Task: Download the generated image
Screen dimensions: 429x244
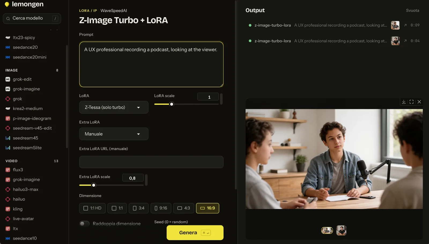Action: click(404, 102)
